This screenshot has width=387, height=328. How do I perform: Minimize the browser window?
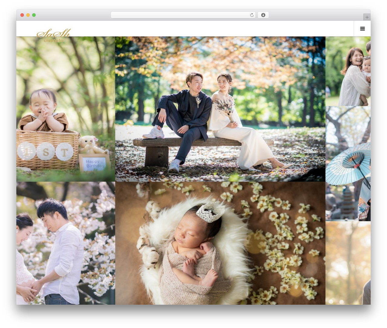(28, 15)
